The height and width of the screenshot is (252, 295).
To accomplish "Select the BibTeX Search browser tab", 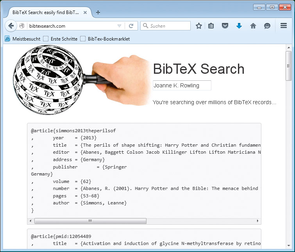I will click(x=45, y=12).
